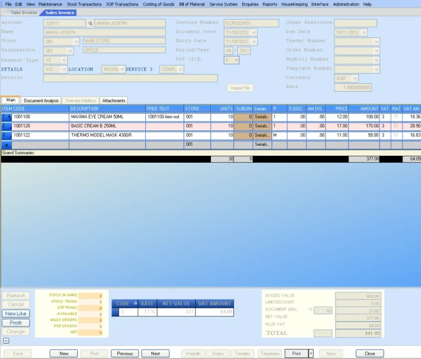Select item code 1001100 cell

coord(40,117)
